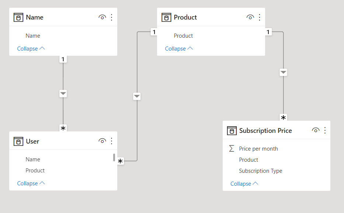
Task: Click the asterisk marker above User table
Action: [x=63, y=128]
